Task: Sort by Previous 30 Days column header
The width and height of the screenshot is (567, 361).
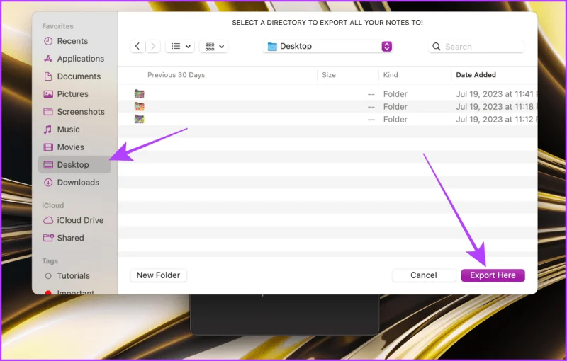Action: tap(176, 75)
